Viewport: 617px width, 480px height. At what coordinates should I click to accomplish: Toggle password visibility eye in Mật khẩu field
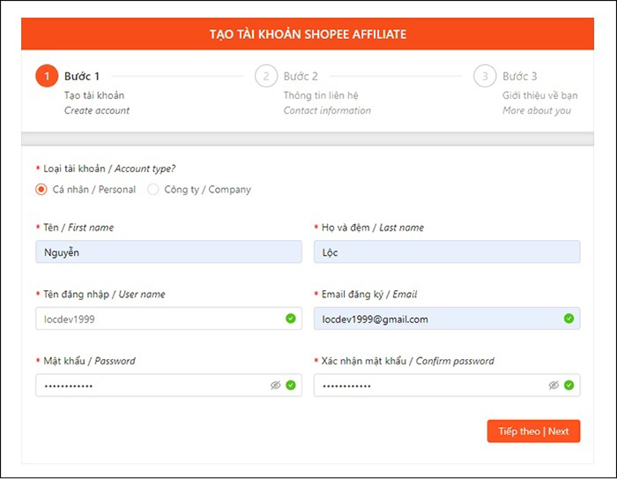[275, 385]
